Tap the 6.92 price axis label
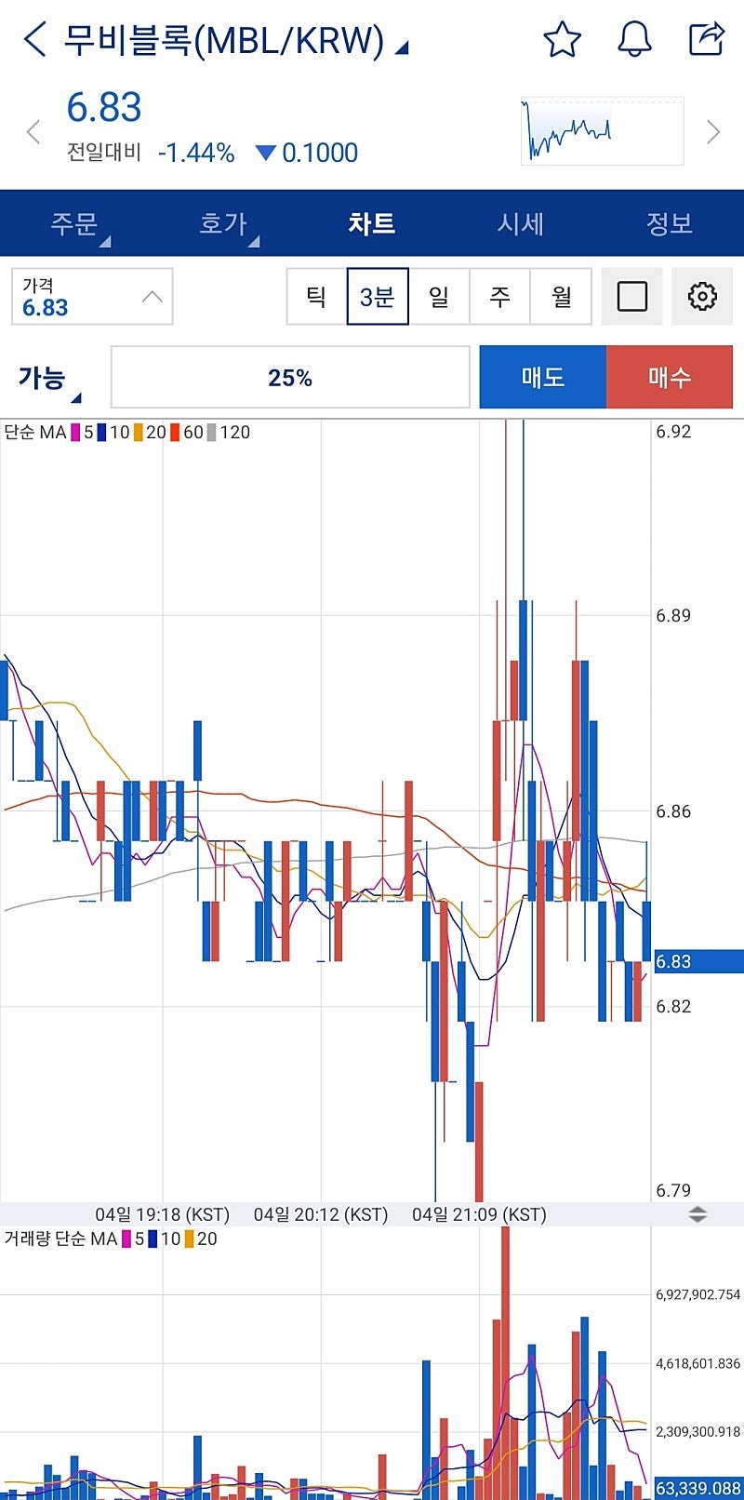 (673, 431)
